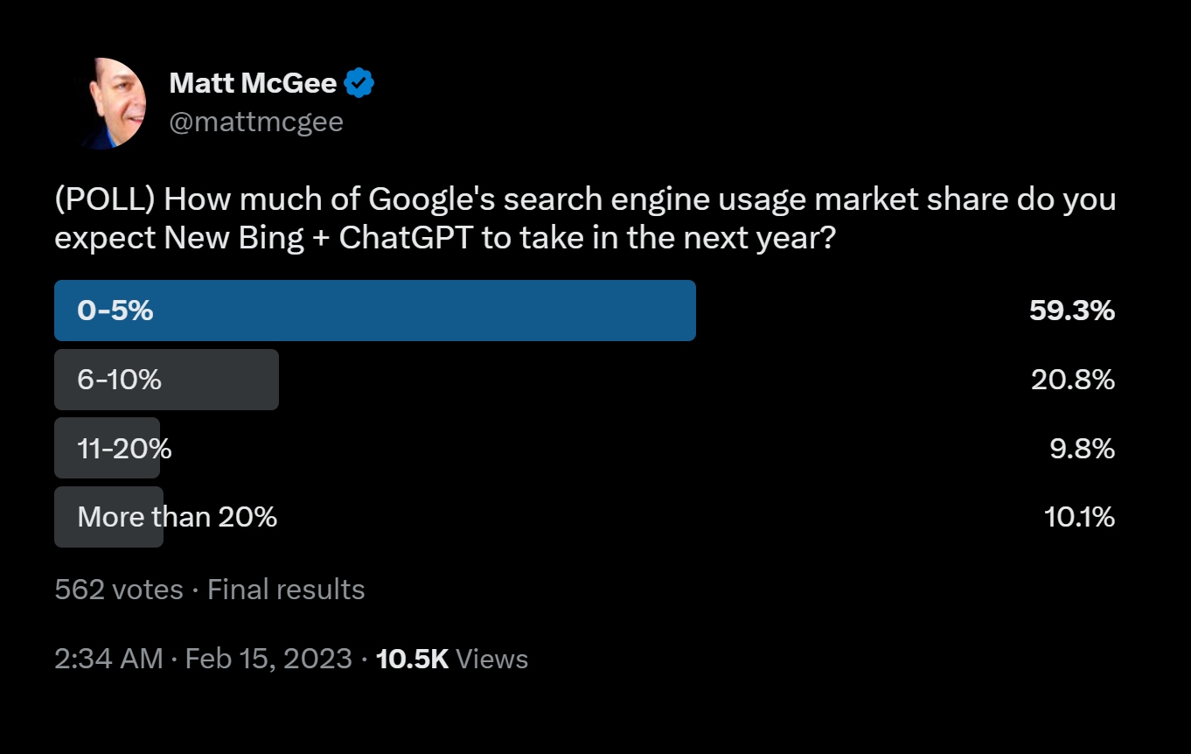1191x754 pixels.
Task: Click the ChatGPT text in the poll question
Action: tap(407, 237)
